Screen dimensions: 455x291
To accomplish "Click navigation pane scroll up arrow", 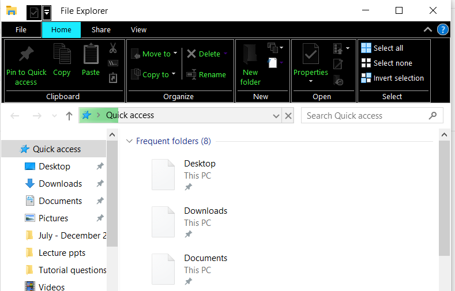I will click(112, 134).
